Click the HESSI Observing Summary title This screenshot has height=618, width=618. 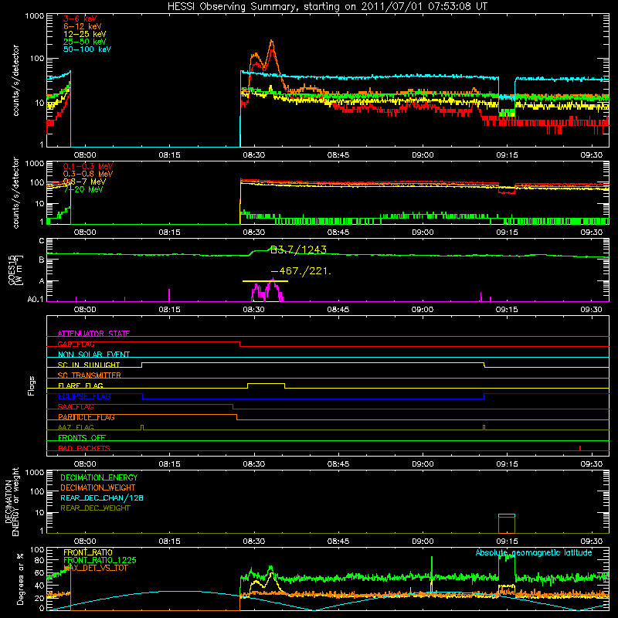(327, 7)
